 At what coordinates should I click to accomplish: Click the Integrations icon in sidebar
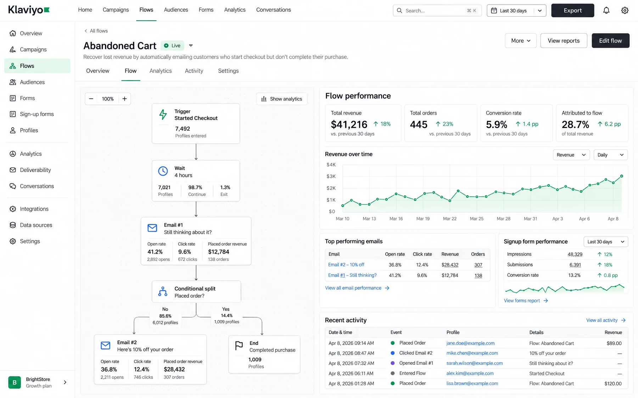13,209
